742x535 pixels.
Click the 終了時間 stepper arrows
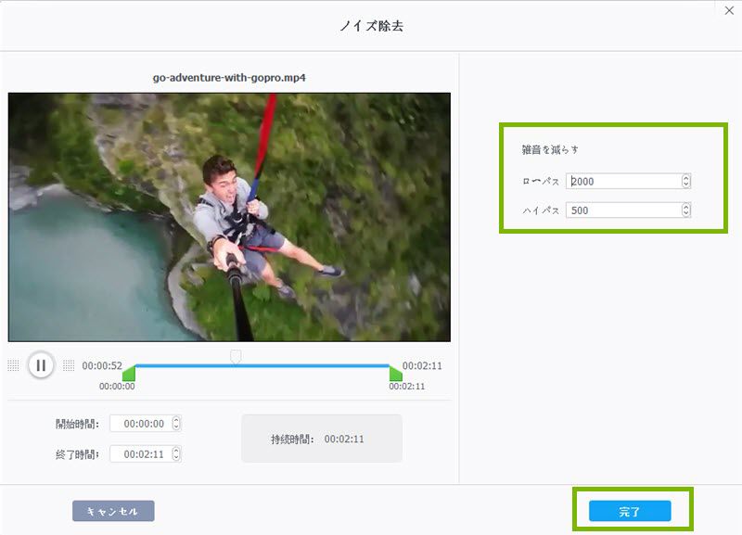point(176,454)
